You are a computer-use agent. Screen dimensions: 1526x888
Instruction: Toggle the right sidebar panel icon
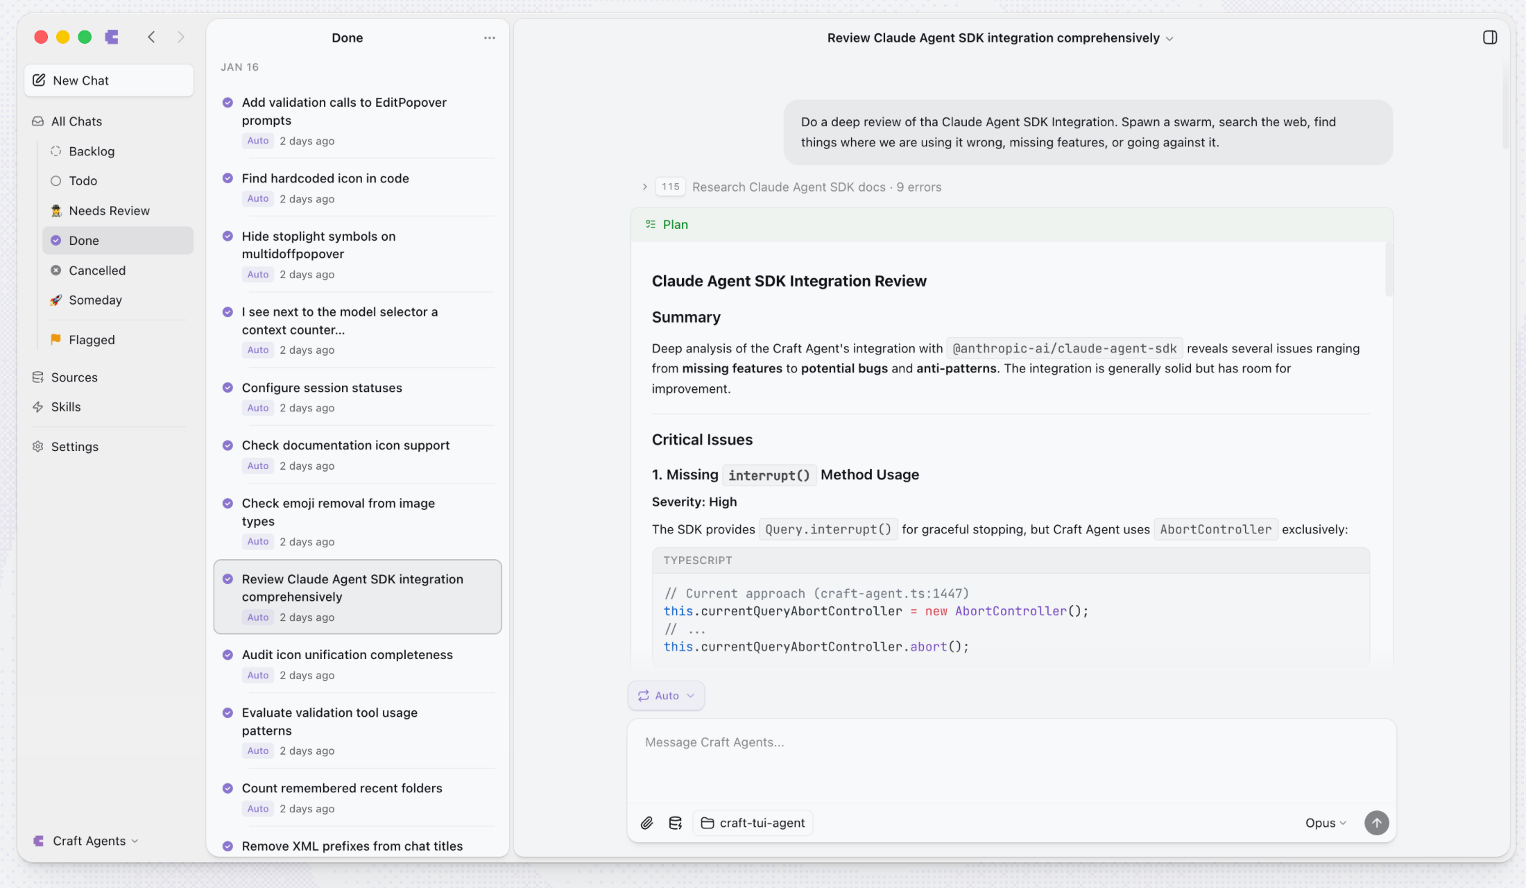pos(1489,37)
